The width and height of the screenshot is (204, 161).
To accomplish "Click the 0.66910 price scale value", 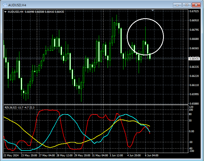I will 194,20.
